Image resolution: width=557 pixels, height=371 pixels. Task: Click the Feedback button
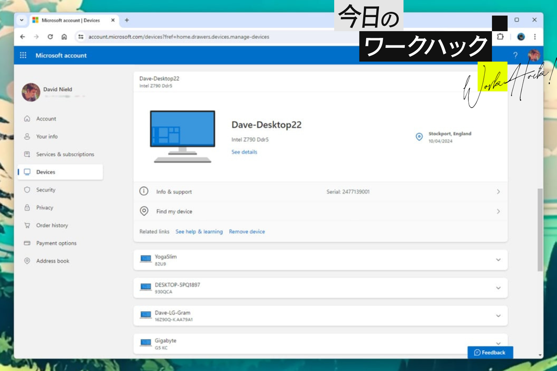(x=490, y=352)
